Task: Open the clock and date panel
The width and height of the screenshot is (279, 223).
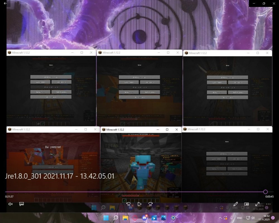Action: 264,218
